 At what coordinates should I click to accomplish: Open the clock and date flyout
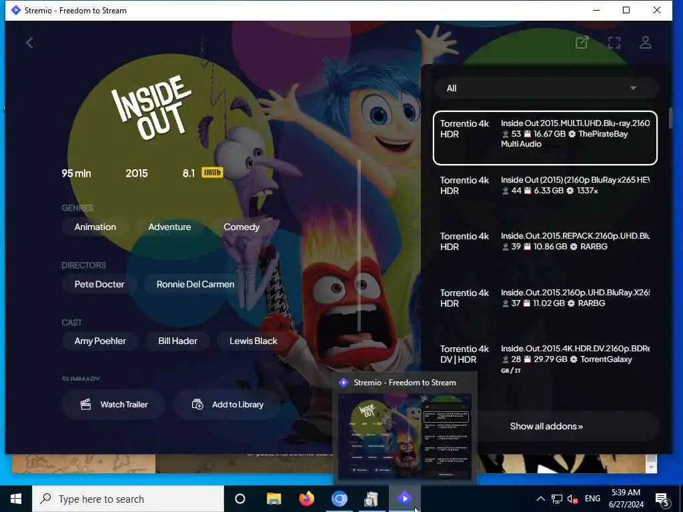coord(626,499)
